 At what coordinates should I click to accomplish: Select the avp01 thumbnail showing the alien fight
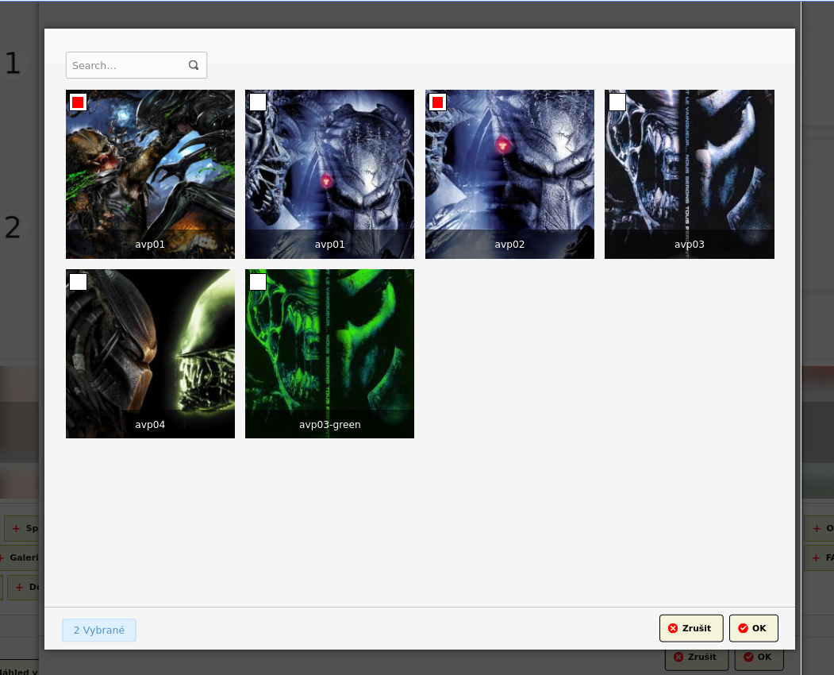click(x=150, y=174)
